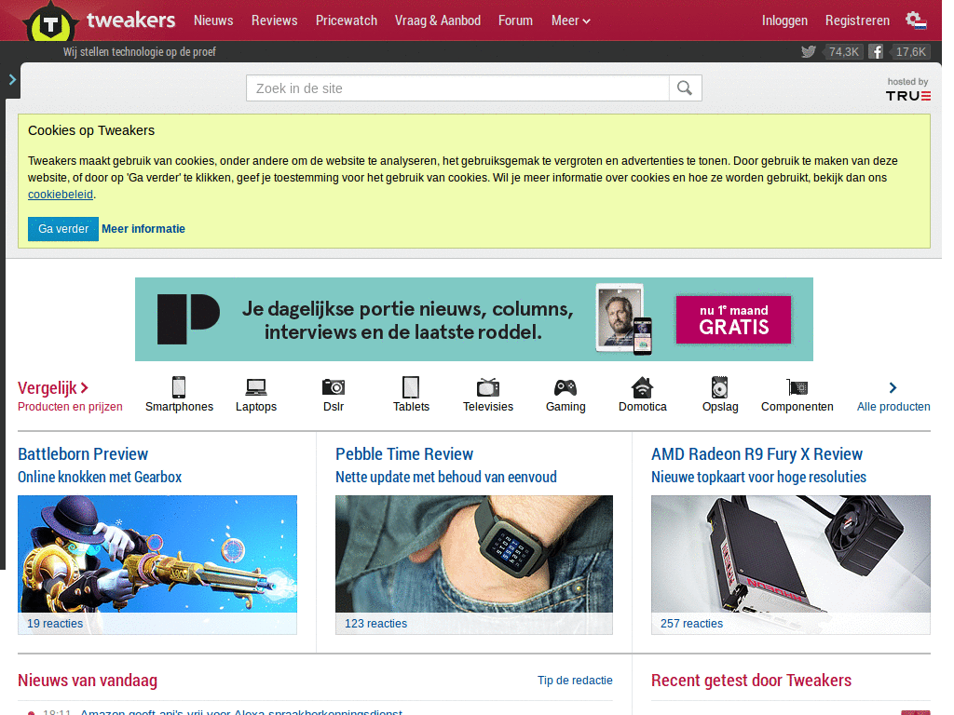Viewport: 954px width, 715px height.
Task: Go to the Forum section
Action: pyautogui.click(x=515, y=20)
